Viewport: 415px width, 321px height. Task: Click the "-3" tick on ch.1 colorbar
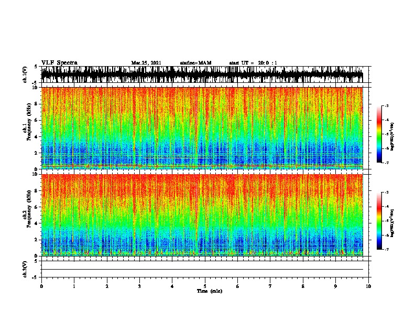387,105
